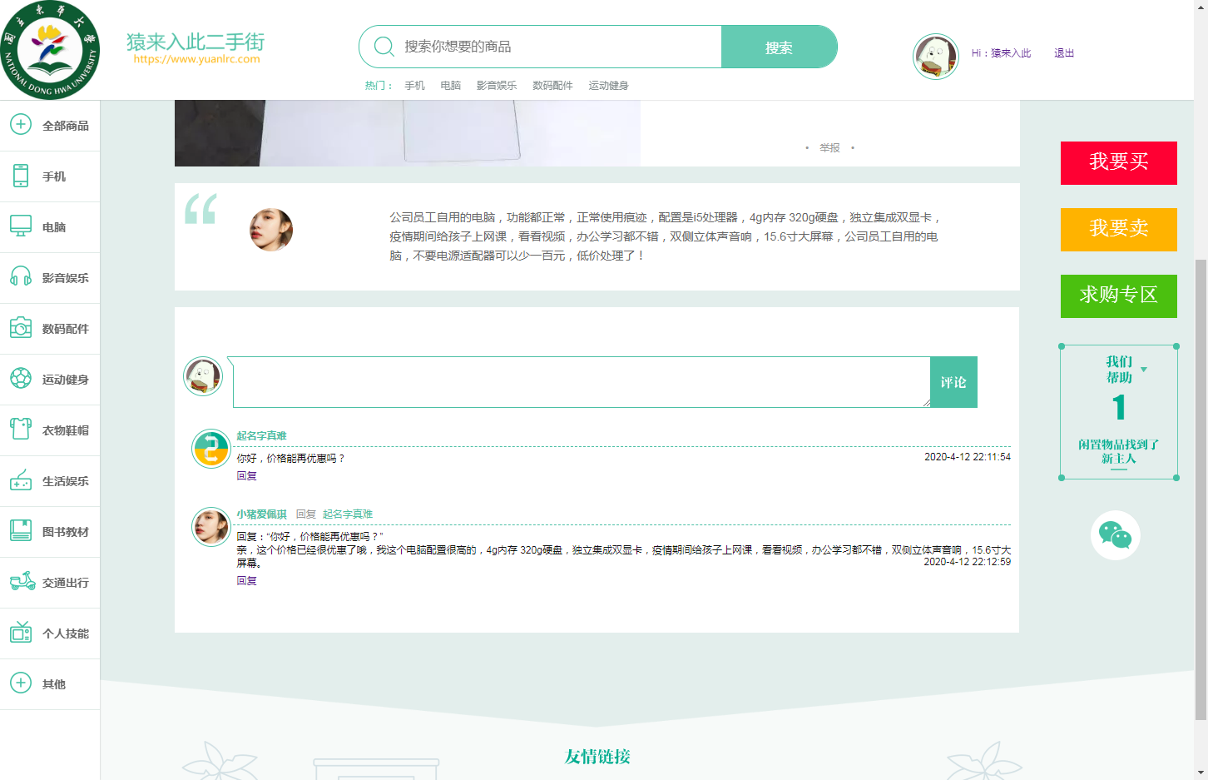Open 运动健身 soccer ball icon

[21, 379]
